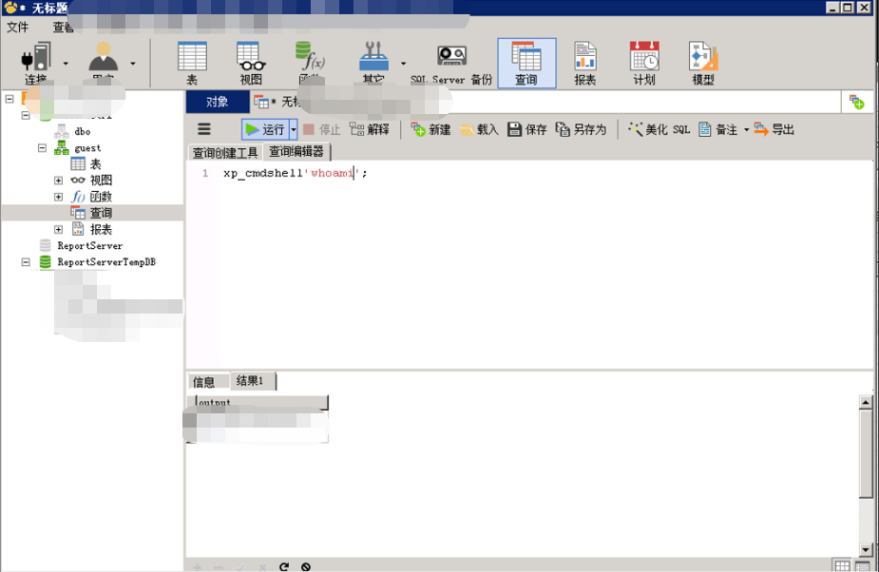879x572 pixels.
Task: Load a query file with 载入
Action: click(x=479, y=129)
